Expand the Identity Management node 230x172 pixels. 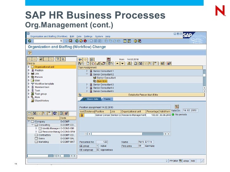click(36, 128)
